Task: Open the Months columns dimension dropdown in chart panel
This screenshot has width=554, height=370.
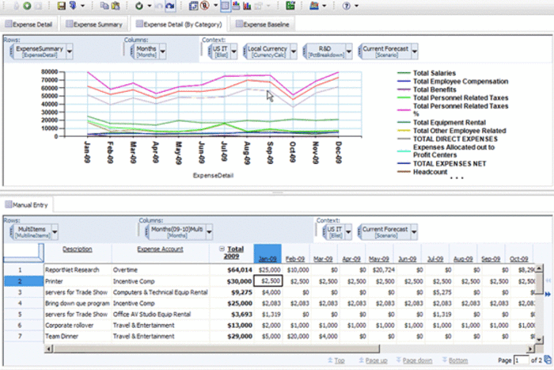Action: click(x=162, y=51)
